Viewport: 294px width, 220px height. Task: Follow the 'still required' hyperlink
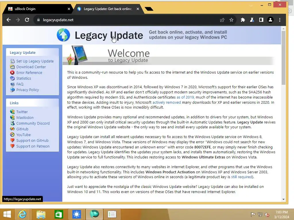[x=242, y=177]
